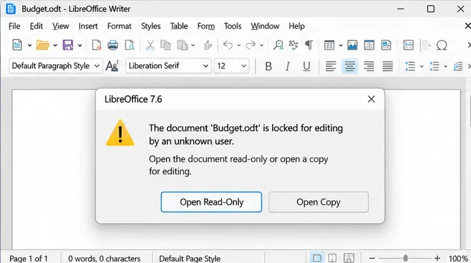Open the Format menu
Viewport: 471px width, 263px height.
pos(120,26)
